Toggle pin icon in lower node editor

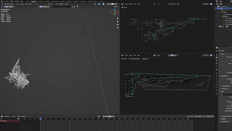(x=178, y=55)
